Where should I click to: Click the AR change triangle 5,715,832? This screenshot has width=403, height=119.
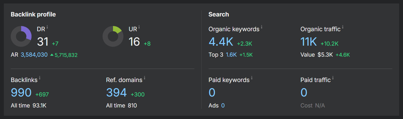point(64,55)
